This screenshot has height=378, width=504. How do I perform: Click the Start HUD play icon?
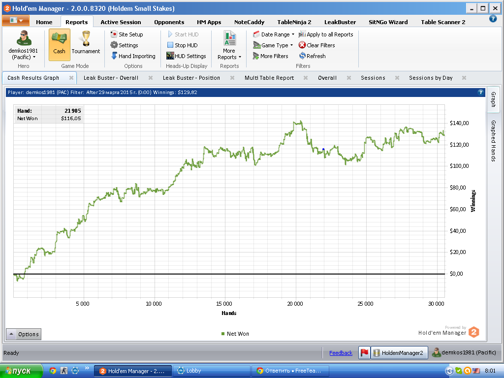(170, 34)
